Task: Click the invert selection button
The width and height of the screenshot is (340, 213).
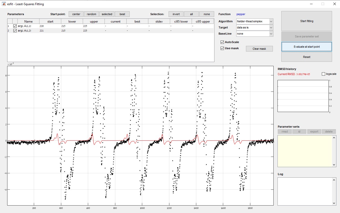Action: 176,14
